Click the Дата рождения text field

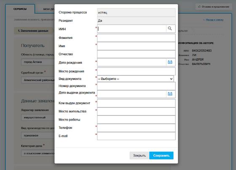(131, 62)
